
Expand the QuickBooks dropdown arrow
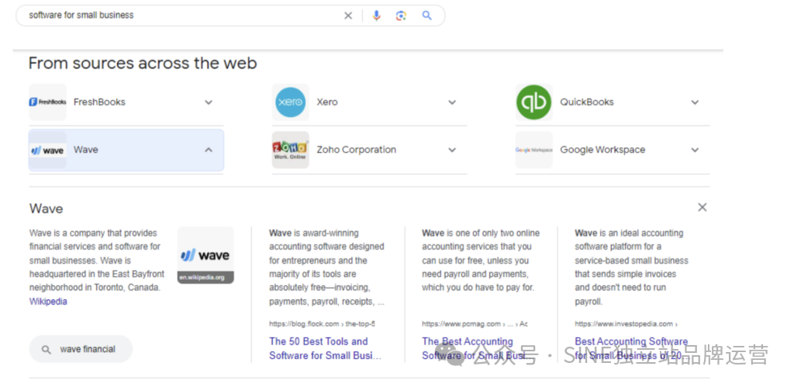pyautogui.click(x=695, y=102)
